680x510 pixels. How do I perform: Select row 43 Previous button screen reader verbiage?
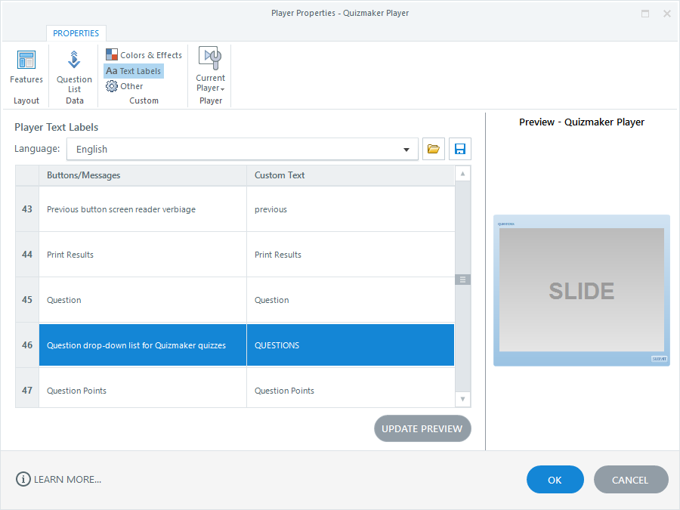(x=143, y=209)
